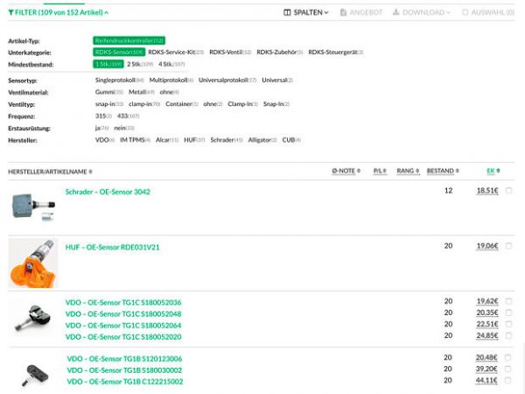Sort by Ø-NOTE column
Image resolution: width=525 pixels, height=394 pixels.
(x=346, y=171)
